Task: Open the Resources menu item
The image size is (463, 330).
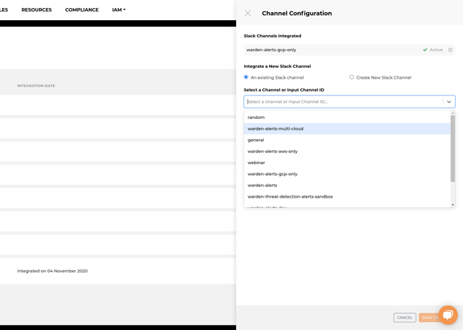Action: point(36,9)
